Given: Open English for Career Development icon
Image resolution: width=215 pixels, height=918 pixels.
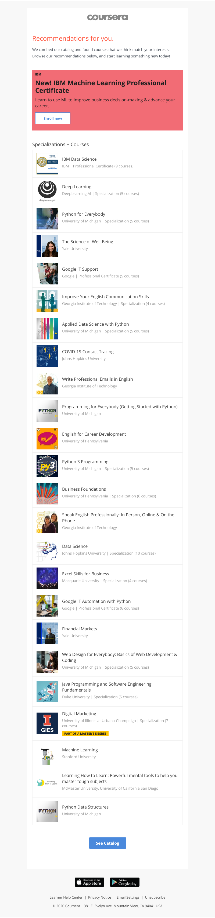Looking at the screenshot, I should 47,439.
